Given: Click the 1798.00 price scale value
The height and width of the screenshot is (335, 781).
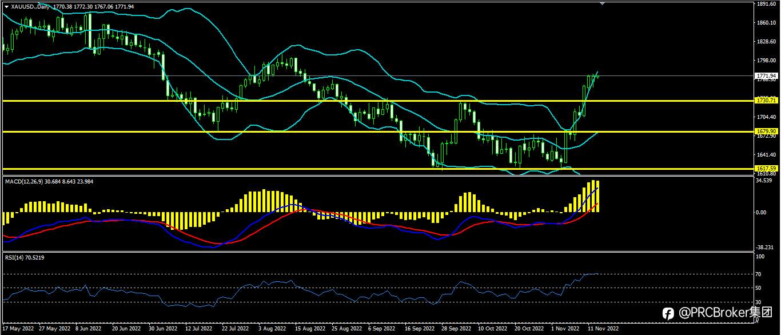Looking at the screenshot, I should point(766,61).
